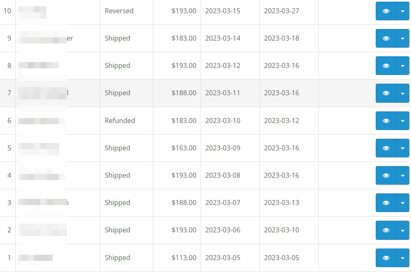Expand action menu arrow for order 7
The width and height of the screenshot is (411, 275).
pos(403,93)
